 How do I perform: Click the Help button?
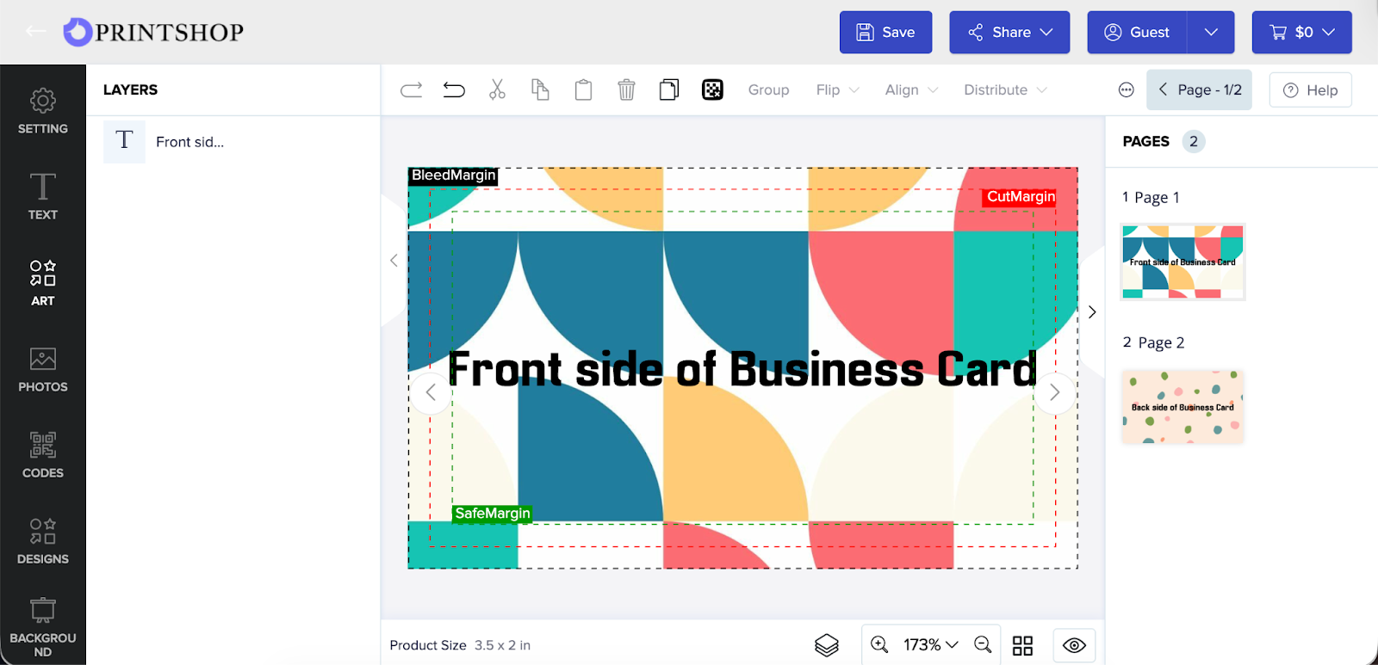1310,90
